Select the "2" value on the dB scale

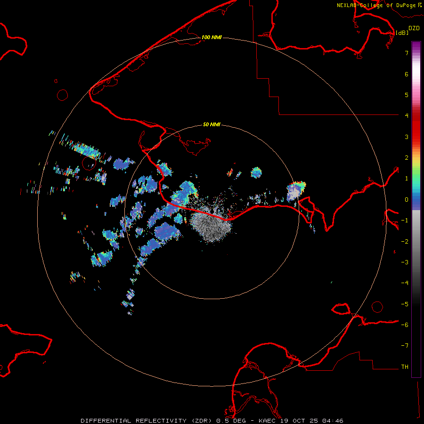[x=407, y=158]
